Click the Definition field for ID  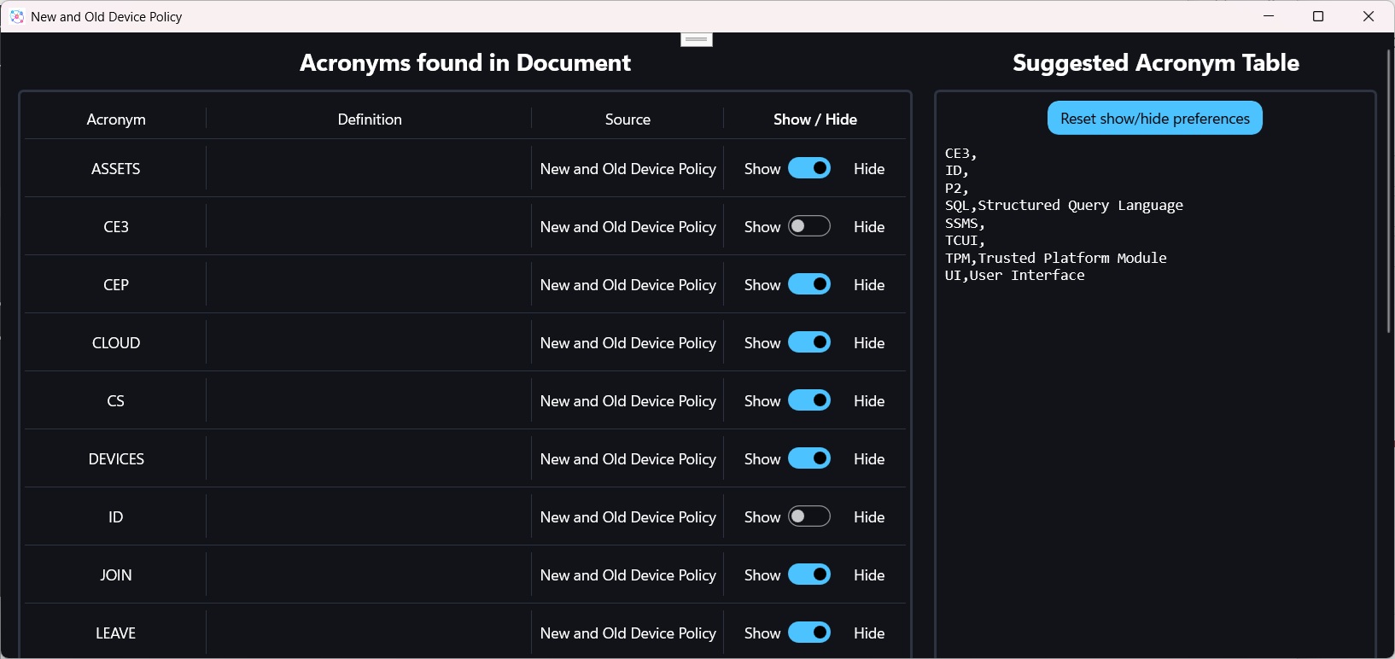(x=369, y=517)
